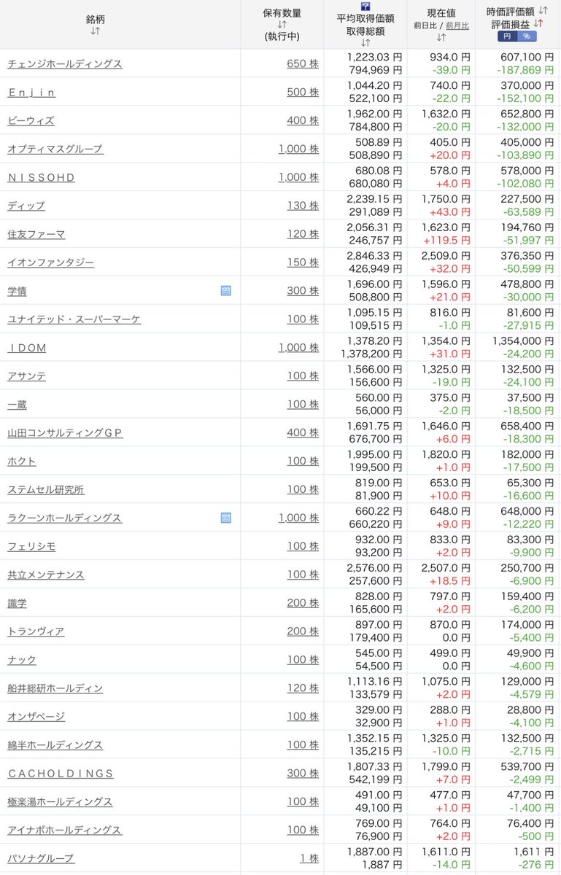The width and height of the screenshot is (561, 875).
Task: Open アイナボホールディングス stock link
Action: point(65,830)
